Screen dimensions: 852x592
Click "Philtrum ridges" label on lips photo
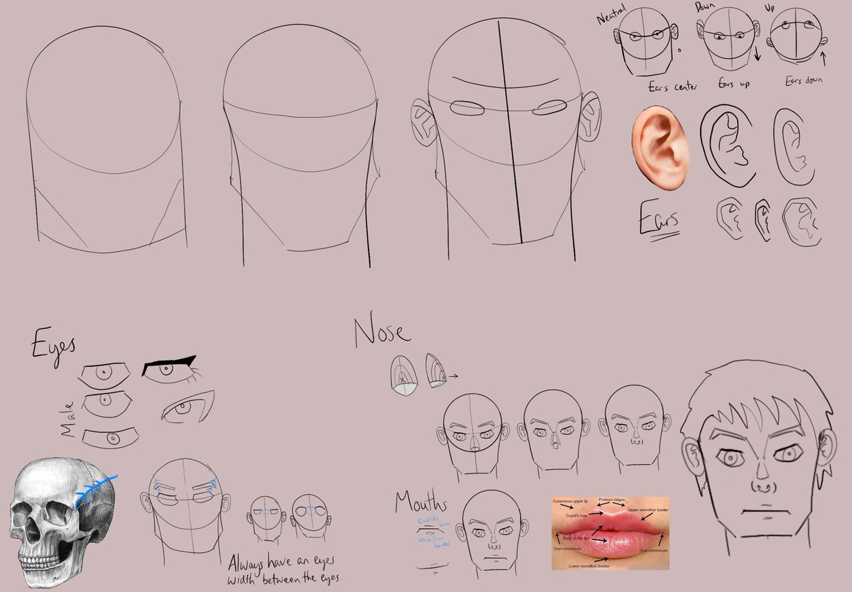coord(612,500)
